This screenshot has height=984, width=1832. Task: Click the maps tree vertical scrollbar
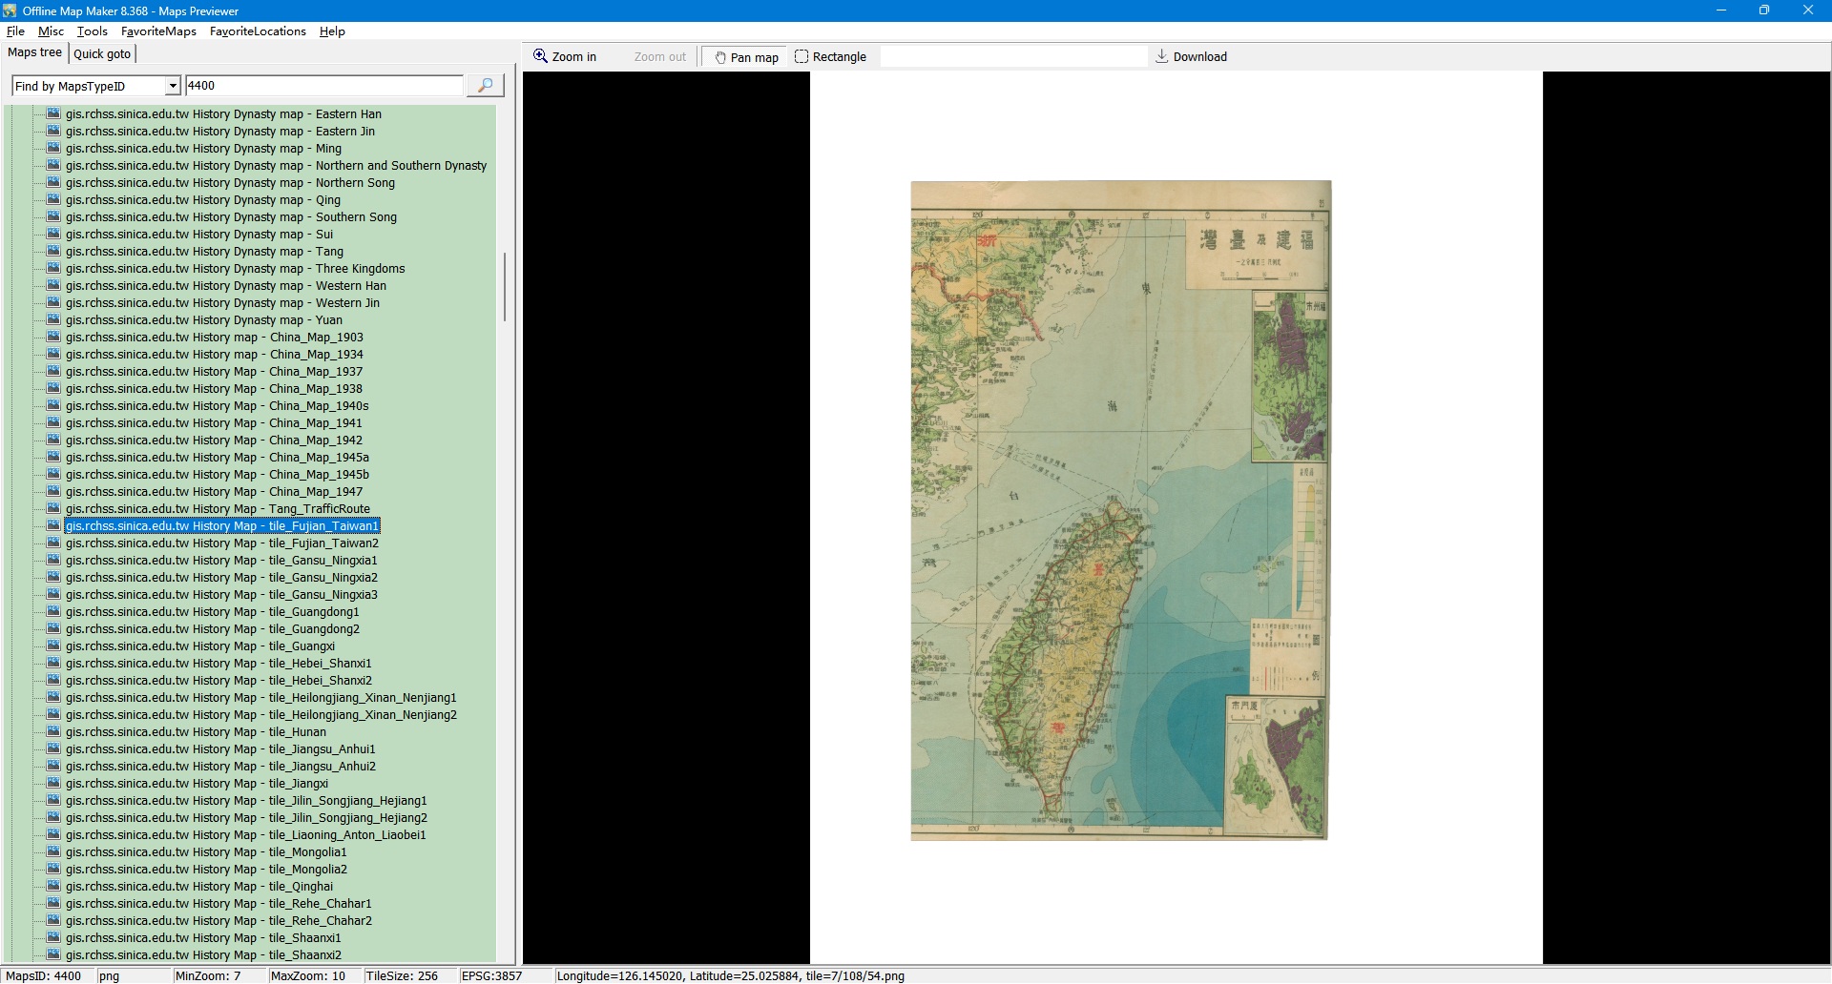pyautogui.click(x=504, y=286)
